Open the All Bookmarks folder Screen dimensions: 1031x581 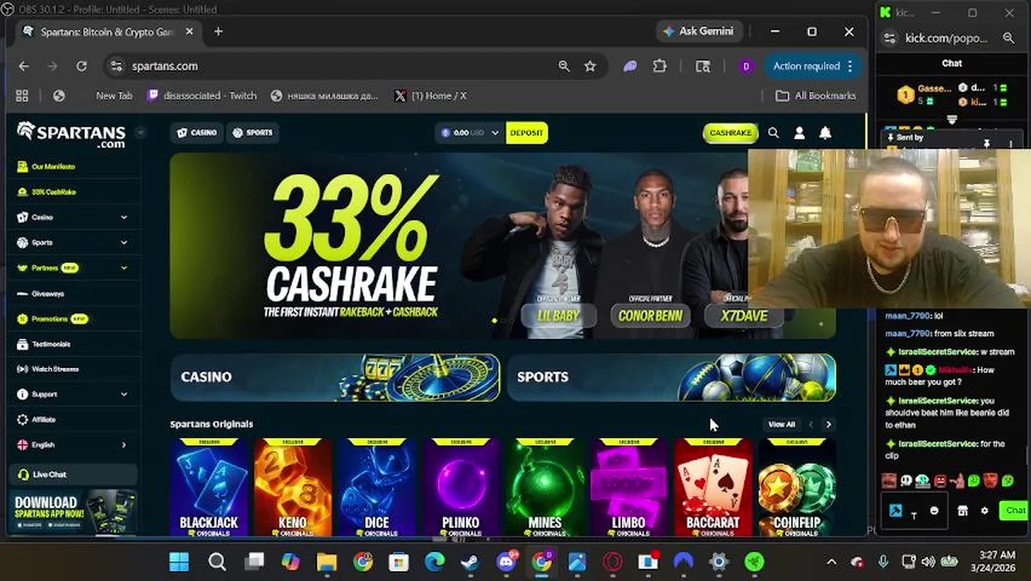coord(816,95)
